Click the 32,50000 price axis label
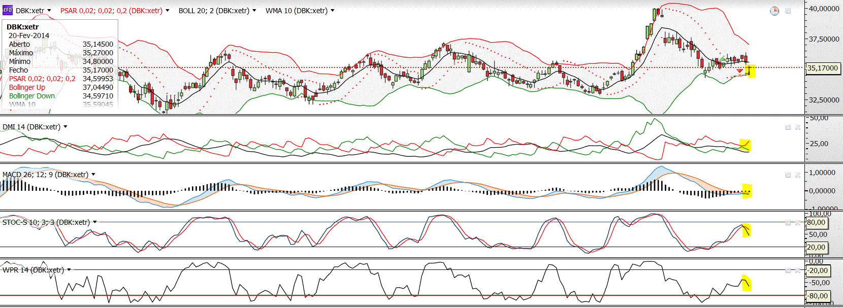This screenshot has width=843, height=308. [x=824, y=100]
